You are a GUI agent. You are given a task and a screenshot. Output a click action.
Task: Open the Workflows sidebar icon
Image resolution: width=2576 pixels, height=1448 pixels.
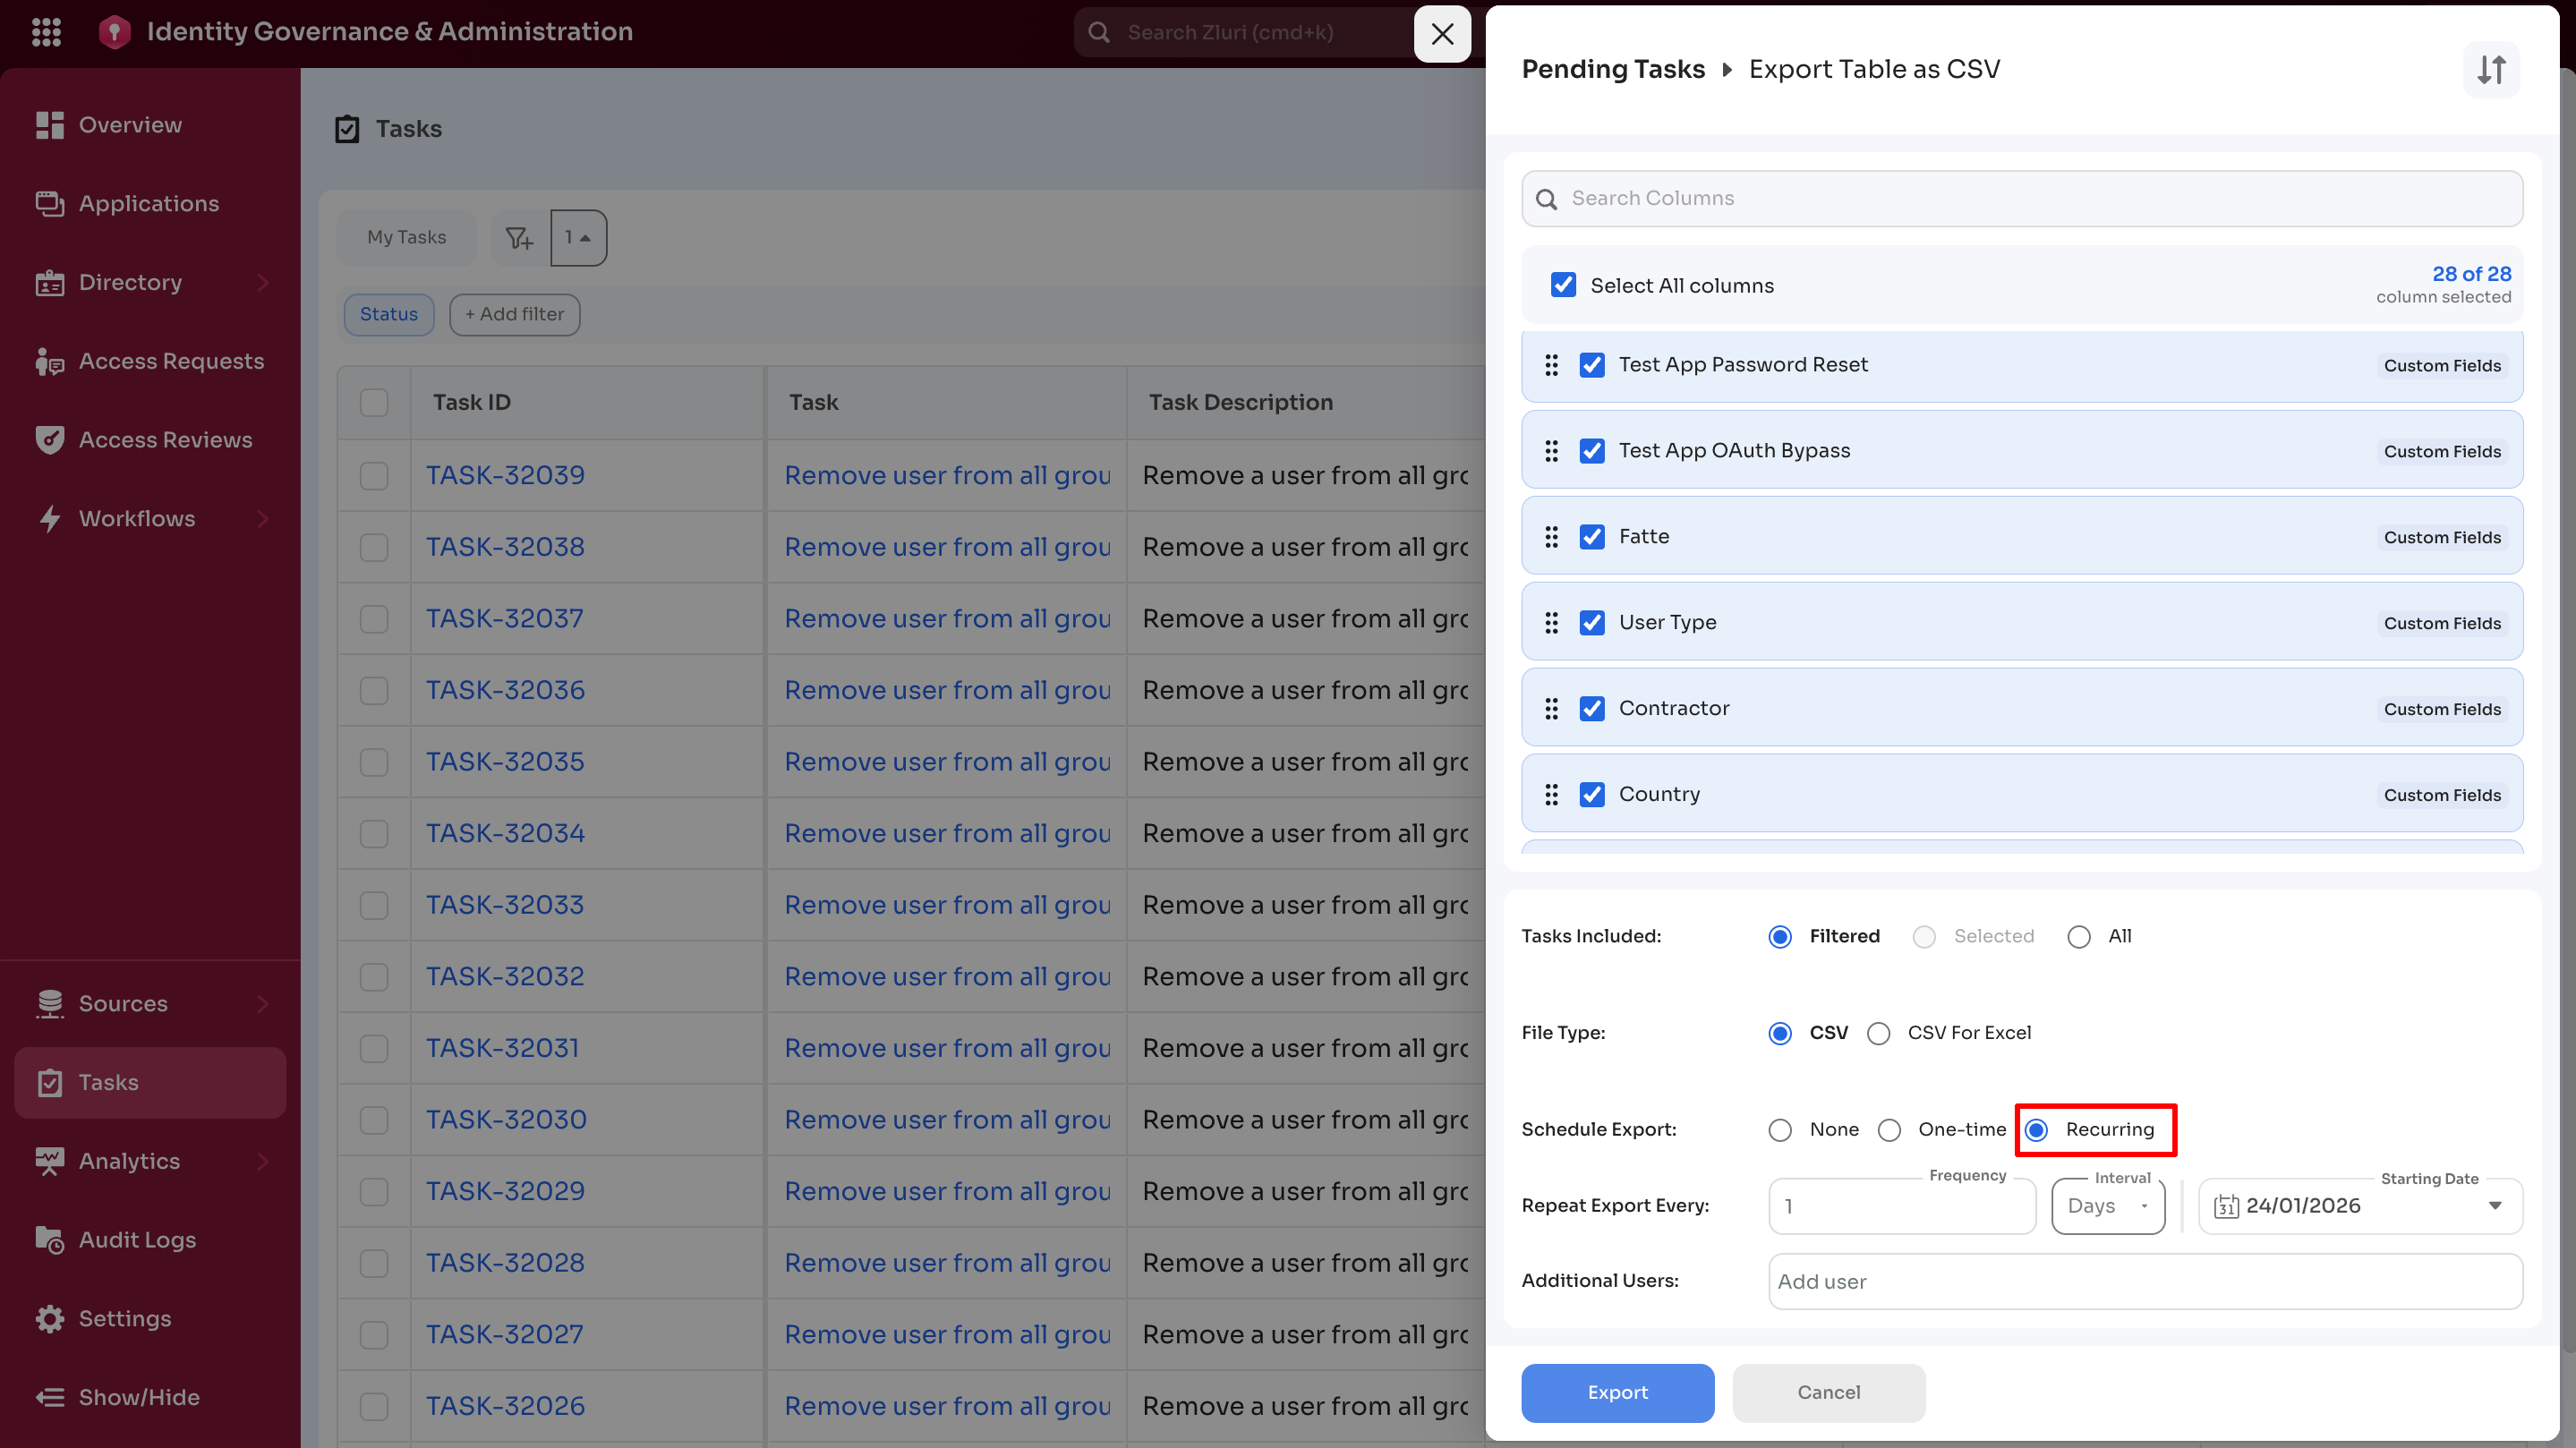[49, 518]
